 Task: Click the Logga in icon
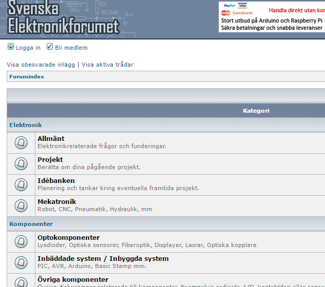11,47
